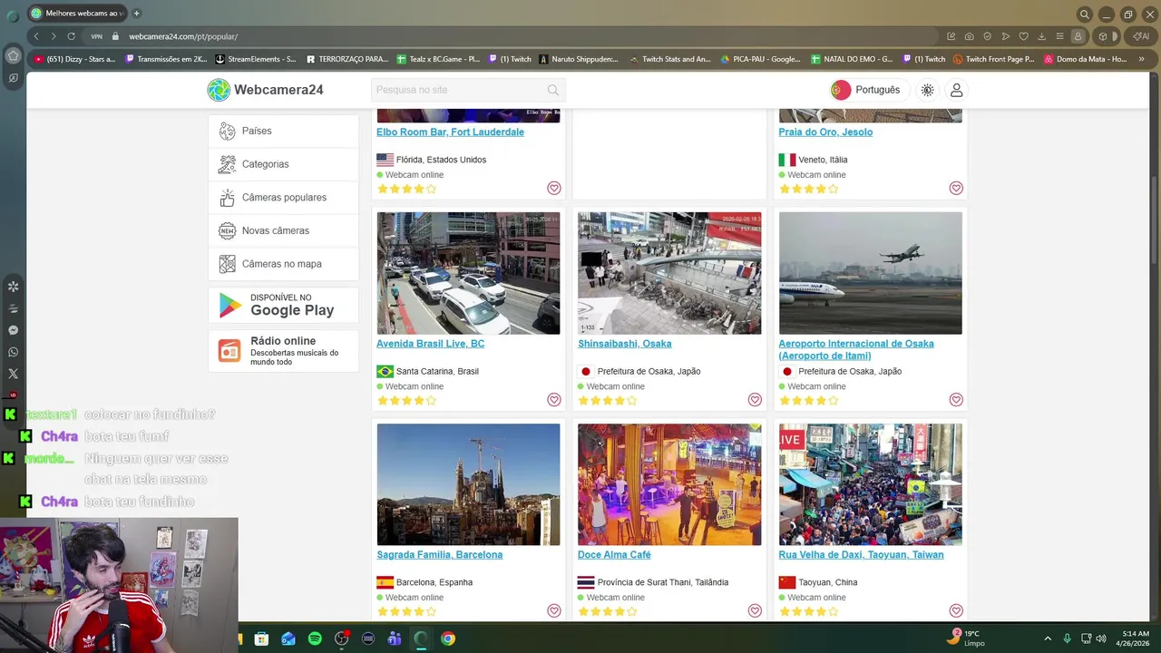The image size is (1161, 653).
Task: Open the taskbar volume speaker icon
Action: [1101, 638]
